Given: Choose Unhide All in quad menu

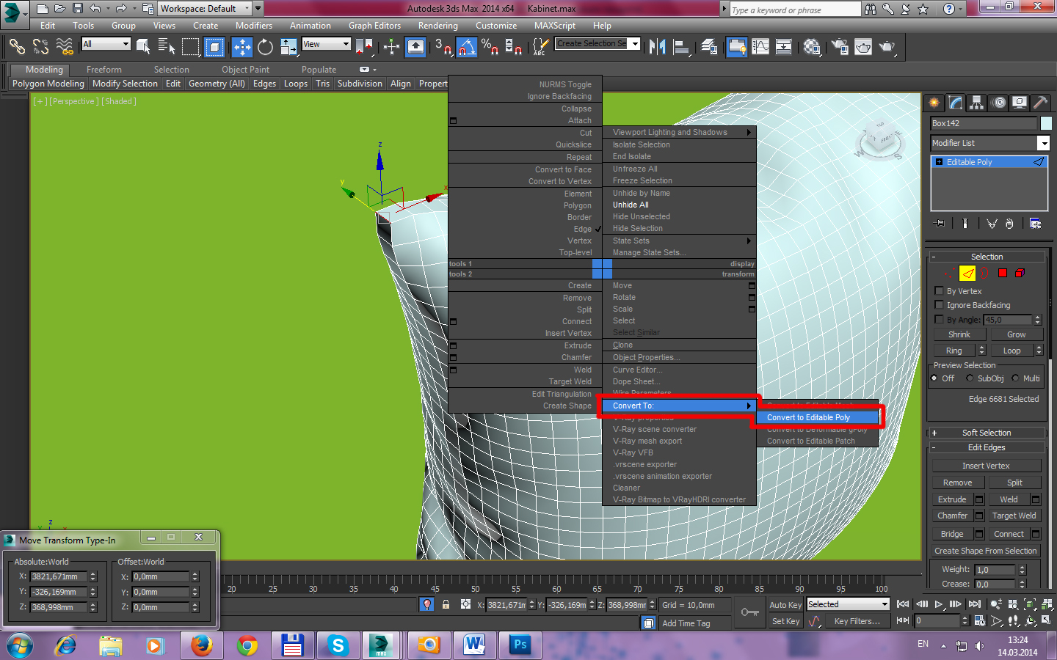Looking at the screenshot, I should tap(679, 205).
